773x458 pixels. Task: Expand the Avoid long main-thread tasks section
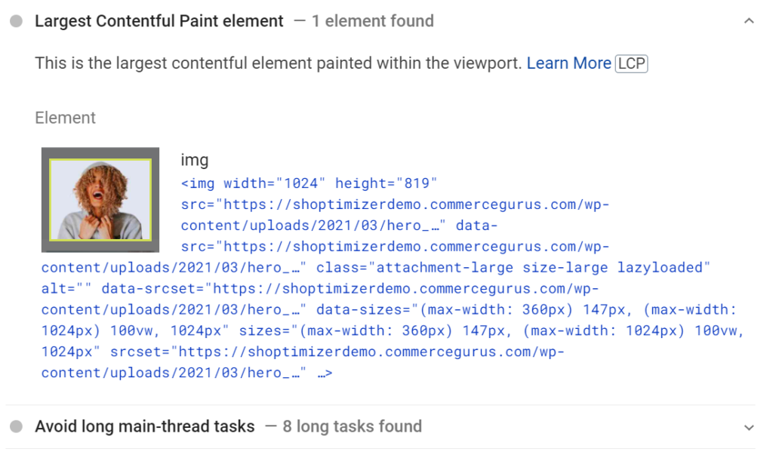(x=748, y=426)
